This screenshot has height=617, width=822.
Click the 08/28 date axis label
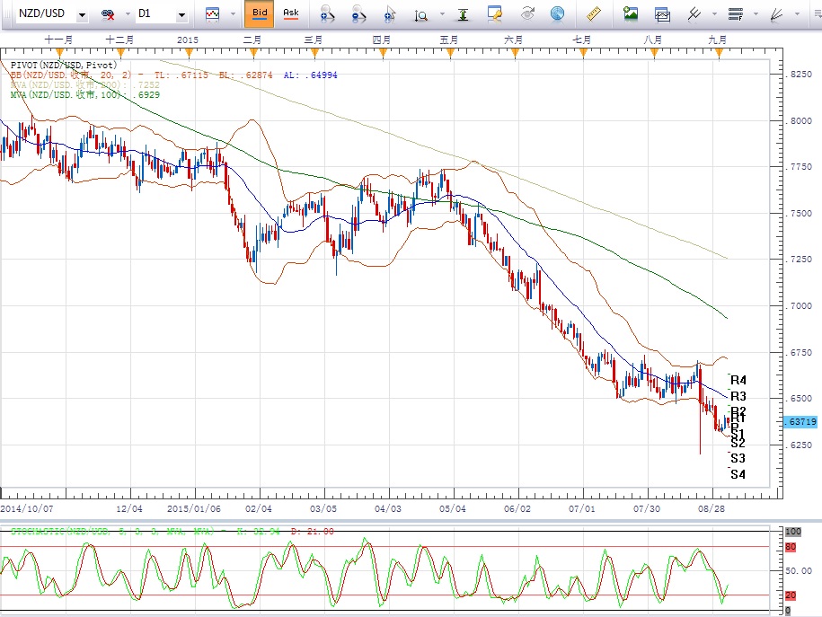click(x=712, y=508)
